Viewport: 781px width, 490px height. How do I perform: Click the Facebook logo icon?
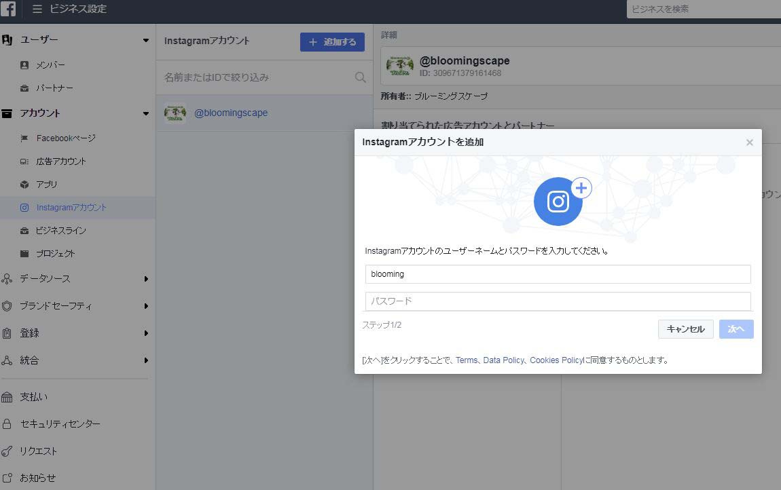(7, 8)
